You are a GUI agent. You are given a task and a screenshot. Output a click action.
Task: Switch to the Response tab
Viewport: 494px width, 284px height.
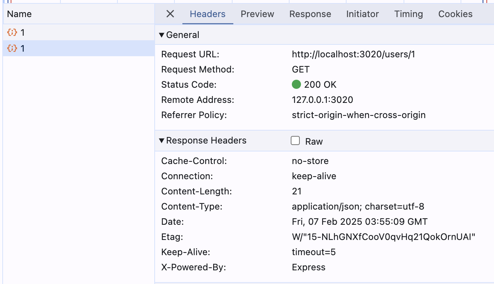click(x=310, y=14)
